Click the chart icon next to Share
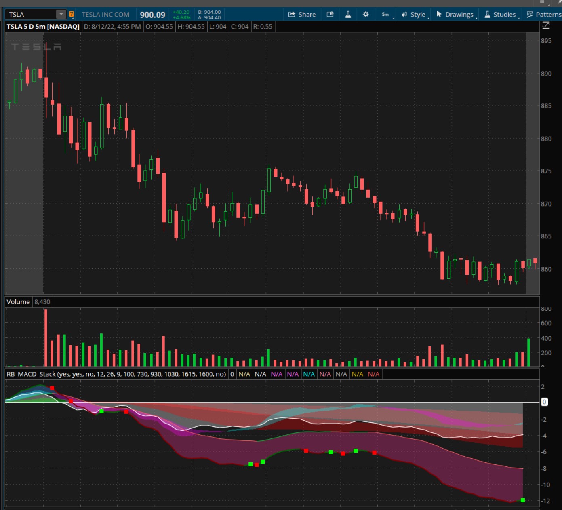This screenshot has width=562, height=510. 330,15
